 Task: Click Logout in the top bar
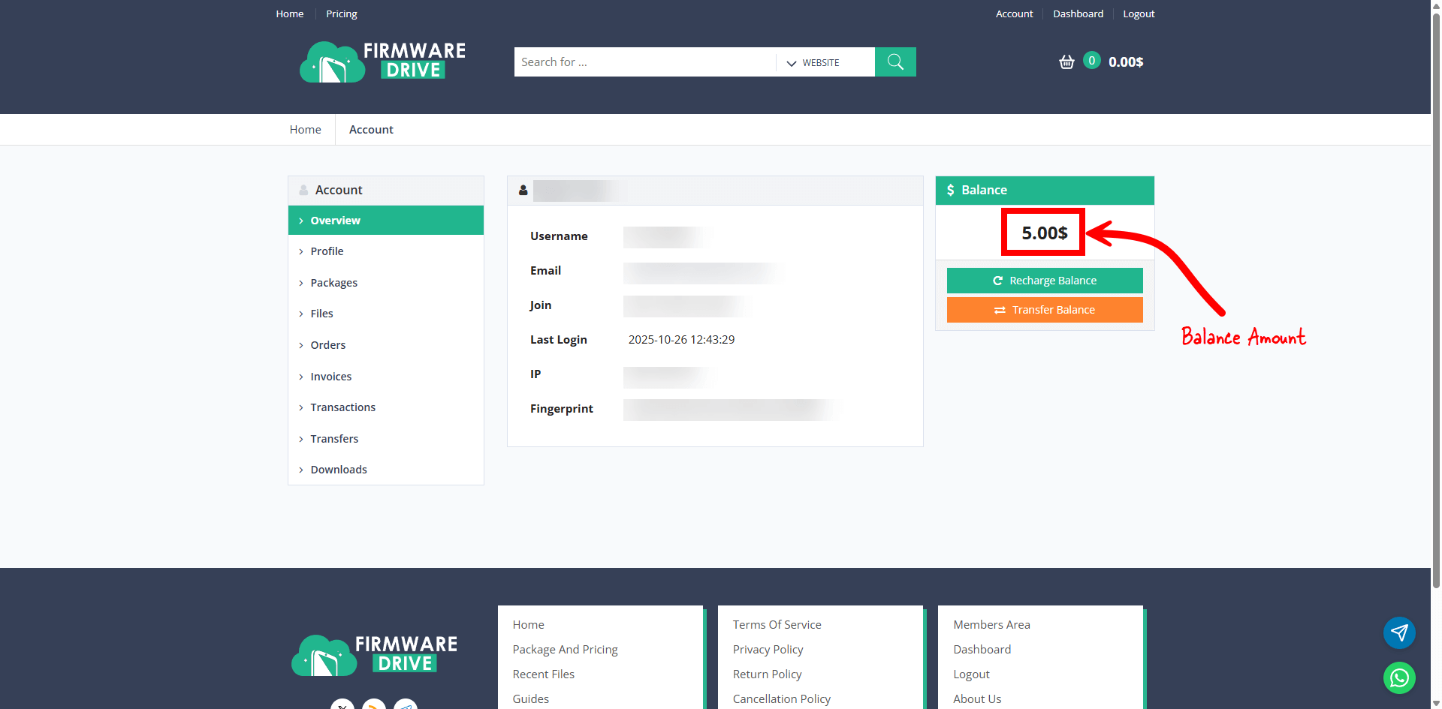1139,14
